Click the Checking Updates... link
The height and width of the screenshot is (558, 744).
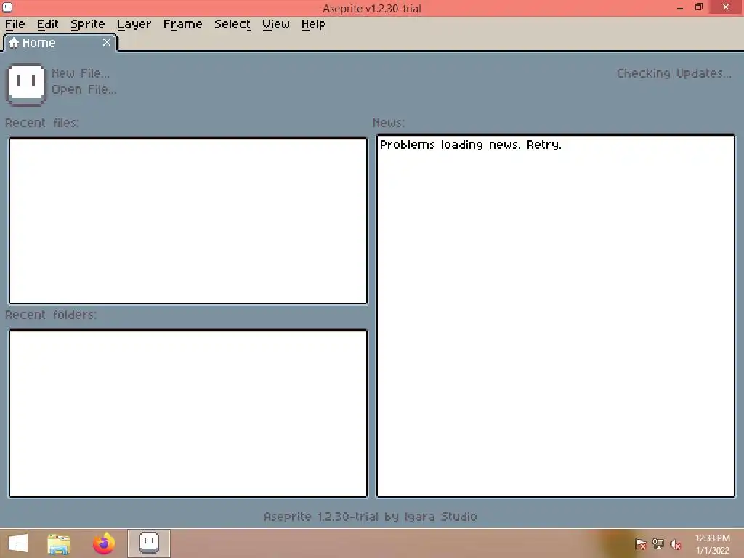point(674,73)
